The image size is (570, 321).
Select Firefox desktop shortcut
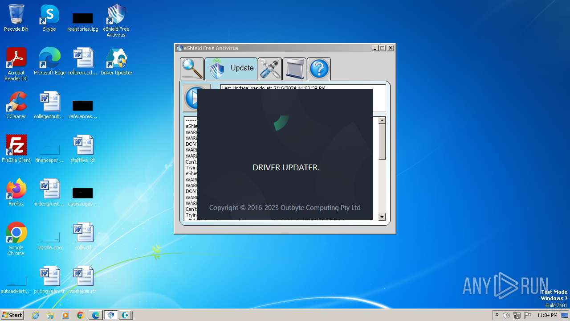[x=16, y=193]
